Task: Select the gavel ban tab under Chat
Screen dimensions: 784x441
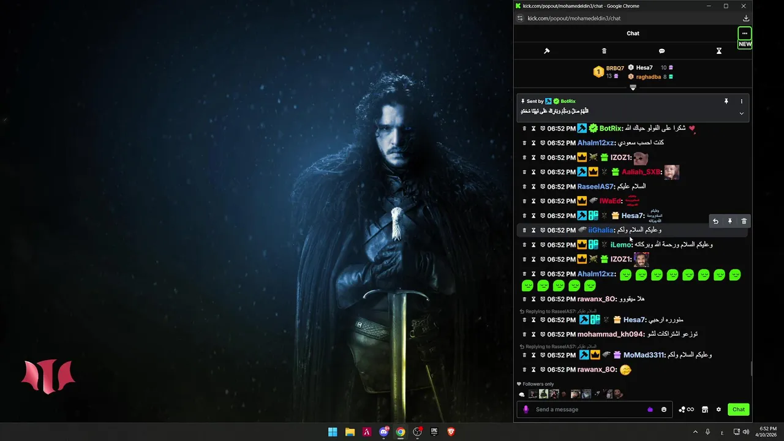Action: click(547, 51)
